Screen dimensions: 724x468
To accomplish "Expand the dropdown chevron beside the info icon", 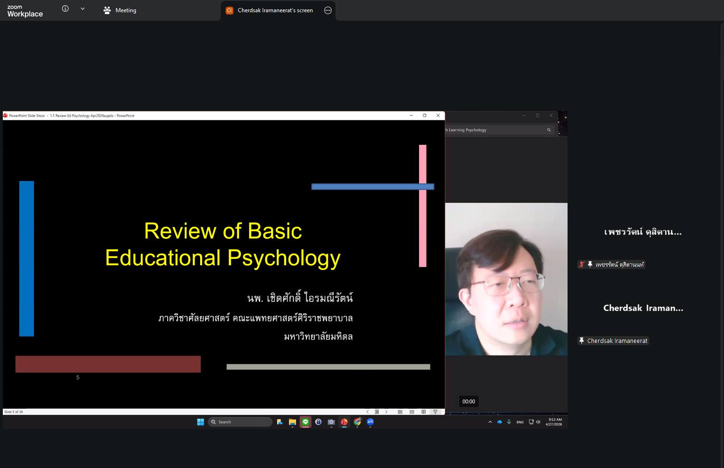I will (x=83, y=8).
